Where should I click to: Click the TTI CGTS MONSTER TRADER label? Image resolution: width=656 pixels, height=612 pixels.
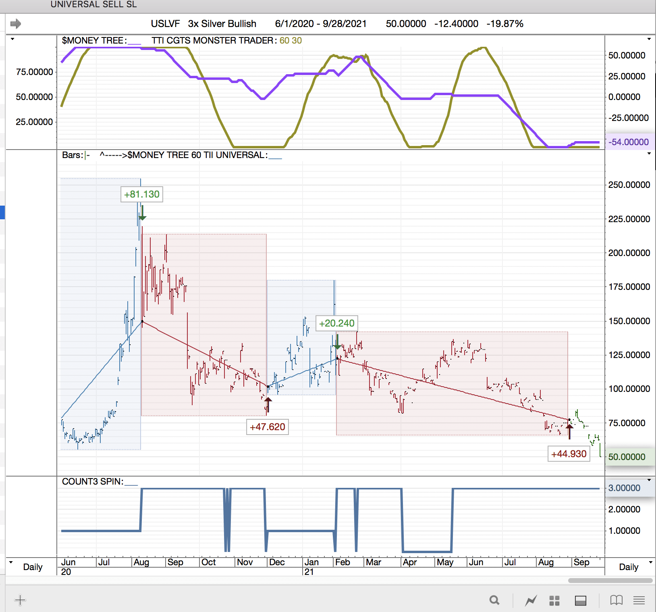point(214,41)
